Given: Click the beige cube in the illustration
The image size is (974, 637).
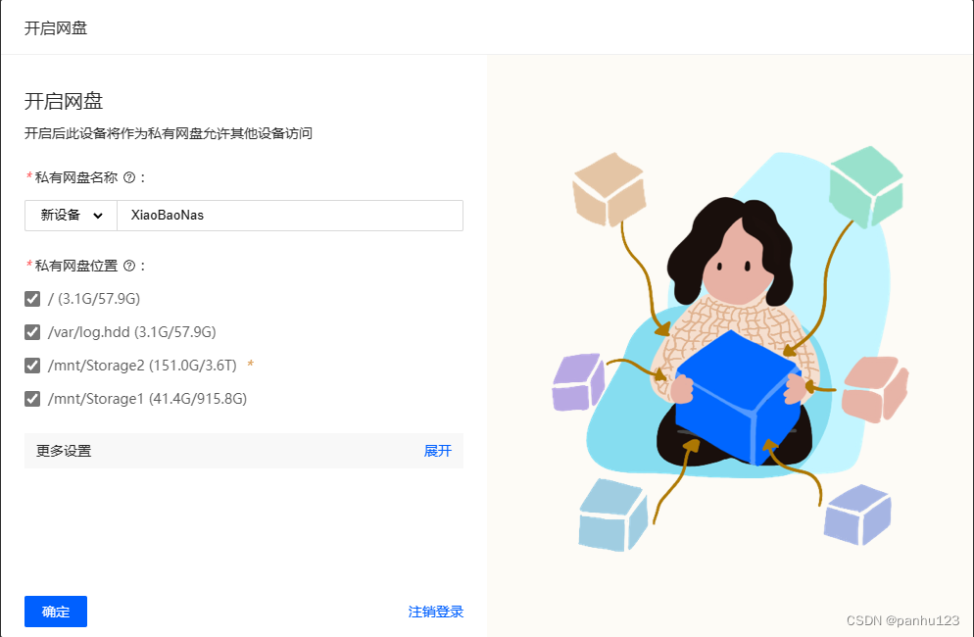Looking at the screenshot, I should point(609,189).
